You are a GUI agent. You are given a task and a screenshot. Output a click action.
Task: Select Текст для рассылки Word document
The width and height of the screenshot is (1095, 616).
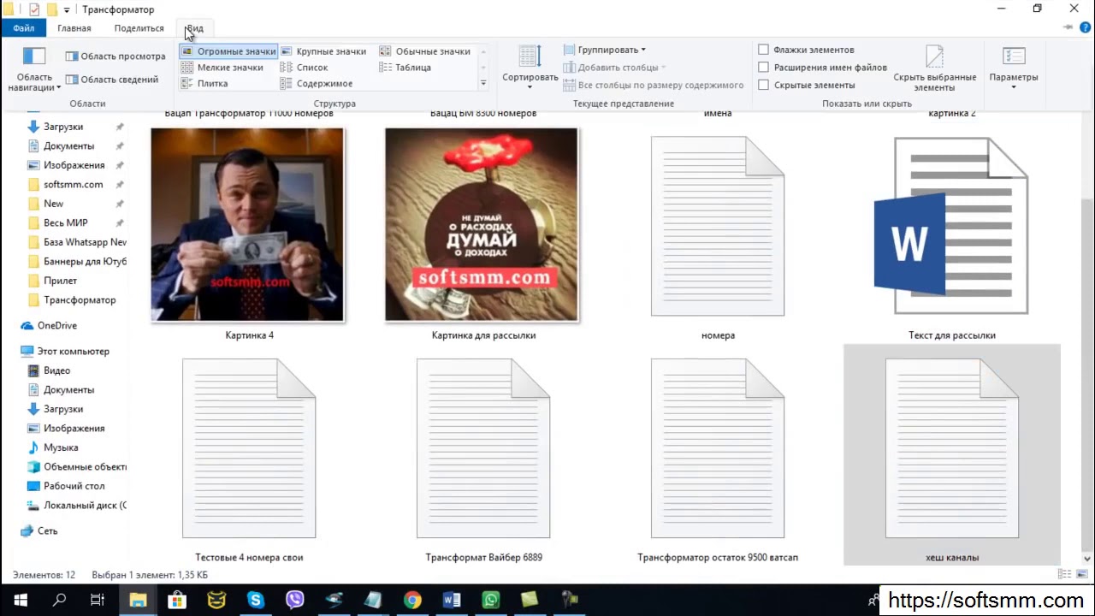951,226
